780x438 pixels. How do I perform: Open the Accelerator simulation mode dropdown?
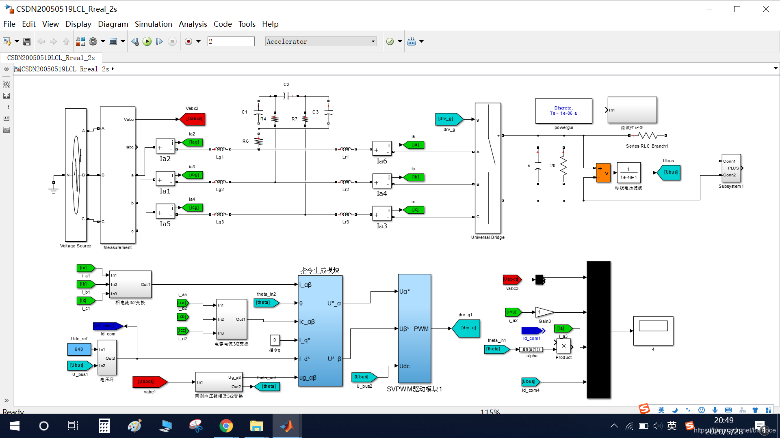click(321, 41)
